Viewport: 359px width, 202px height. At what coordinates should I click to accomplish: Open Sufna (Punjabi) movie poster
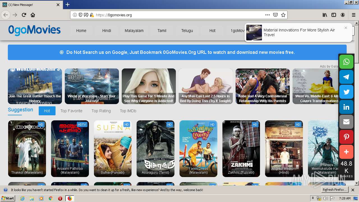(113, 149)
